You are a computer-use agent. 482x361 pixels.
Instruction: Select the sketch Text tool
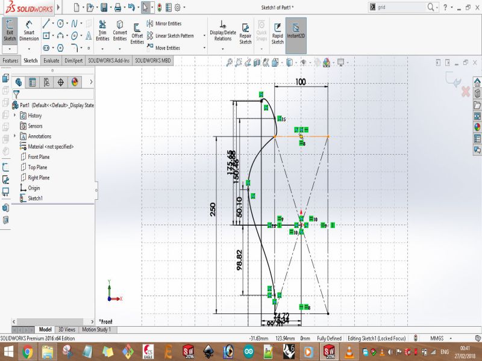[89, 36]
